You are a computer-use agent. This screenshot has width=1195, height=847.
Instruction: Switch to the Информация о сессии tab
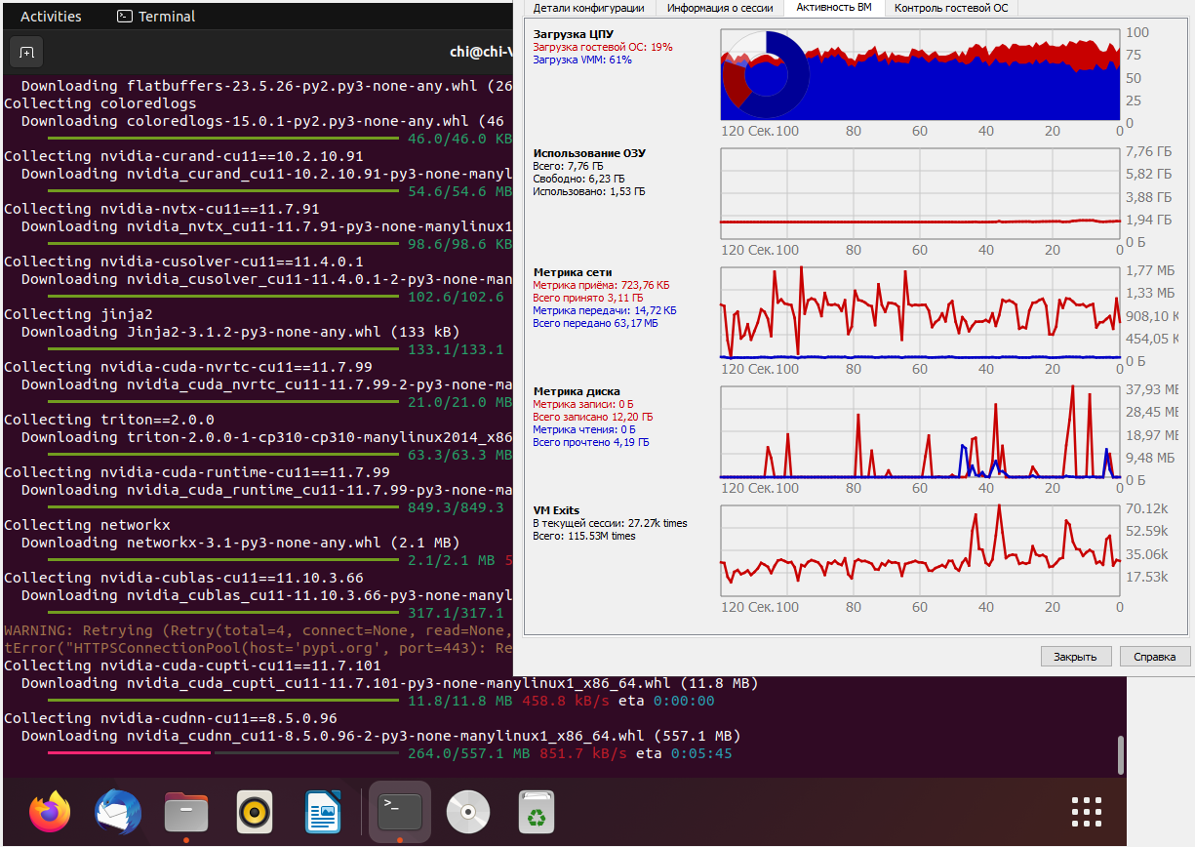click(719, 8)
